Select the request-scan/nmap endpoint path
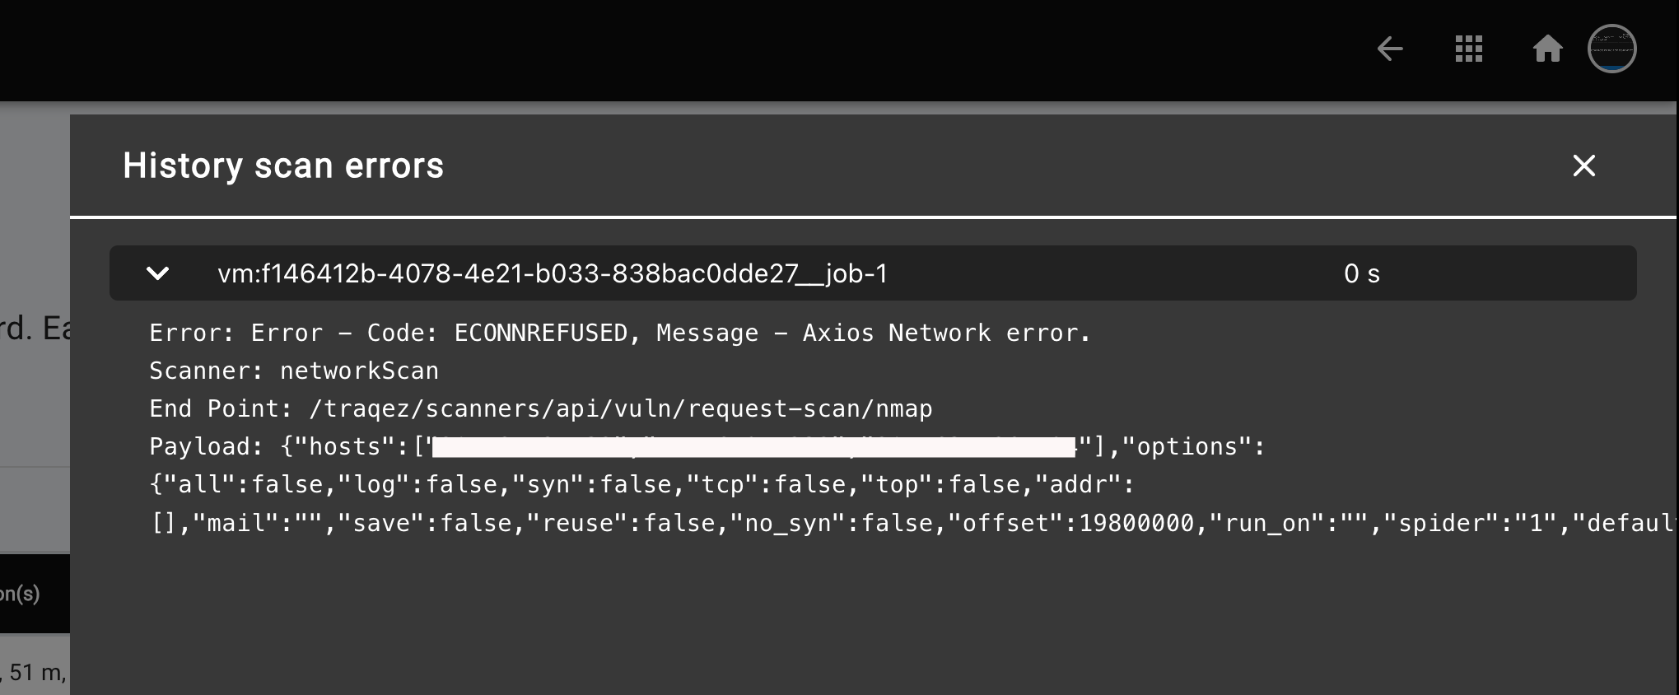 pyautogui.click(x=621, y=408)
